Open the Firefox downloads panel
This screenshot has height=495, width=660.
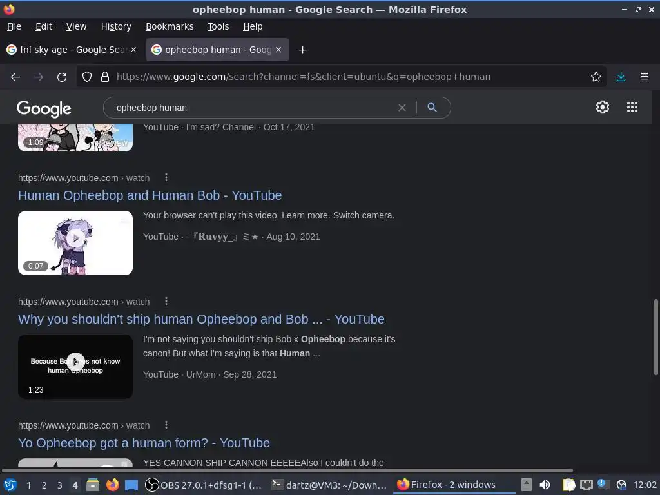pyautogui.click(x=621, y=77)
